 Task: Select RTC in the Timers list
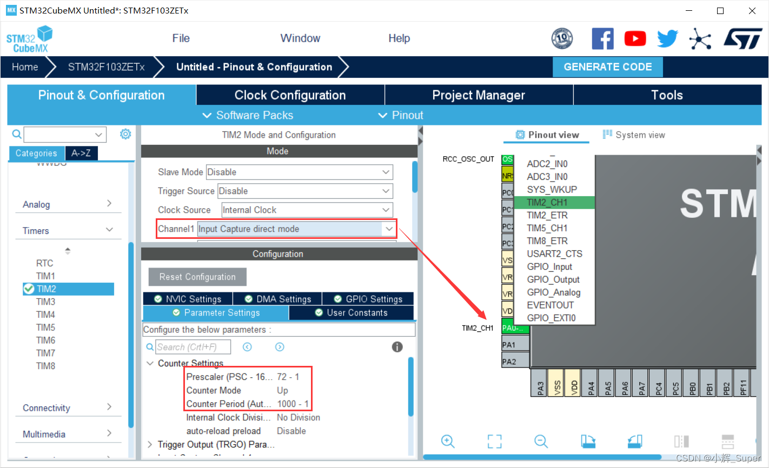pyautogui.click(x=44, y=263)
